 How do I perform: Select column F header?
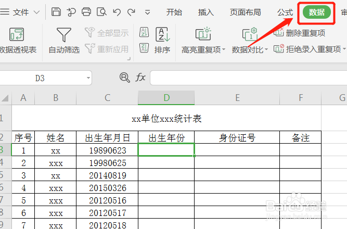(x=301, y=98)
